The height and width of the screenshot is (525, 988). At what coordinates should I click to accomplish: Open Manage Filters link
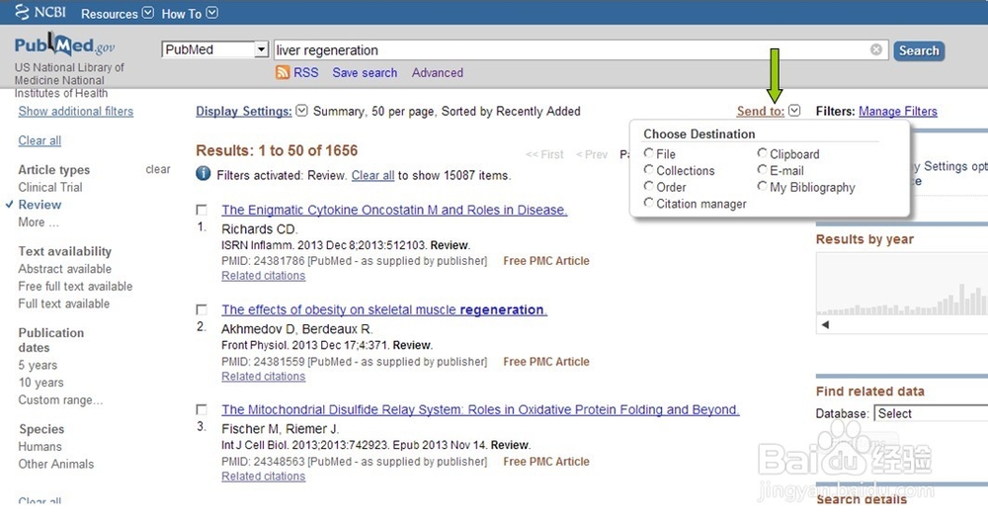click(x=898, y=111)
